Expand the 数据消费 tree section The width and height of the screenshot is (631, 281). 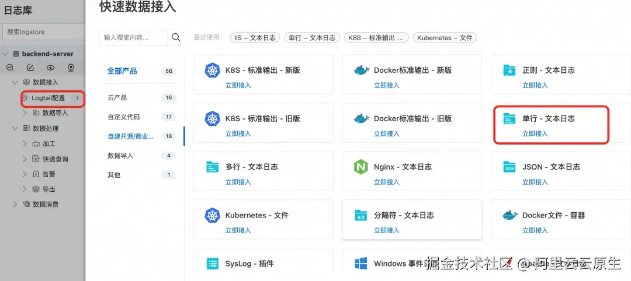15,205
